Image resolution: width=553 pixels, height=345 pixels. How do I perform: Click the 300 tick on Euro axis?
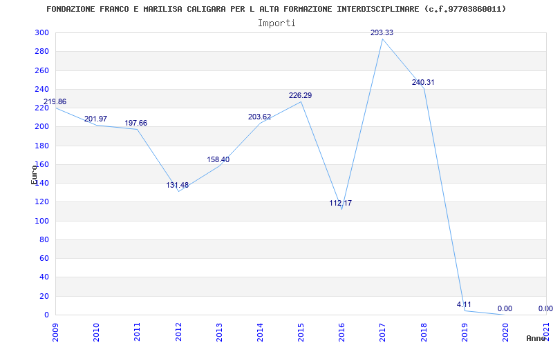coord(41,32)
